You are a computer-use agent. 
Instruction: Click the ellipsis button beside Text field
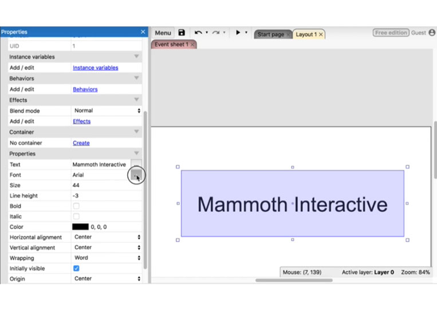click(x=136, y=164)
